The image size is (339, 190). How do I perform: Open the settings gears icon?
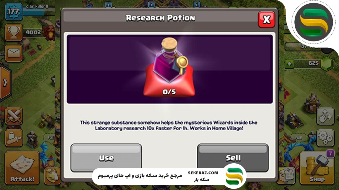[x=325, y=138]
